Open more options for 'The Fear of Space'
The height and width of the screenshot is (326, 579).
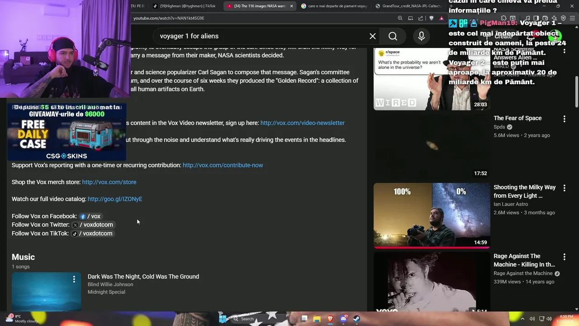[x=564, y=119]
